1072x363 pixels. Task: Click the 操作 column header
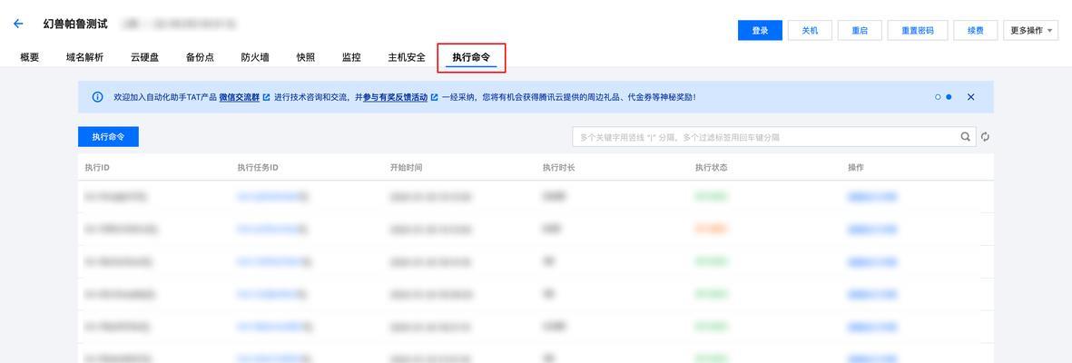point(856,168)
